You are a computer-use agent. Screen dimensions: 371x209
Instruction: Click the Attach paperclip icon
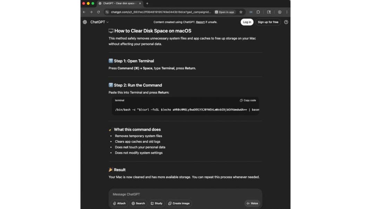click(x=115, y=203)
